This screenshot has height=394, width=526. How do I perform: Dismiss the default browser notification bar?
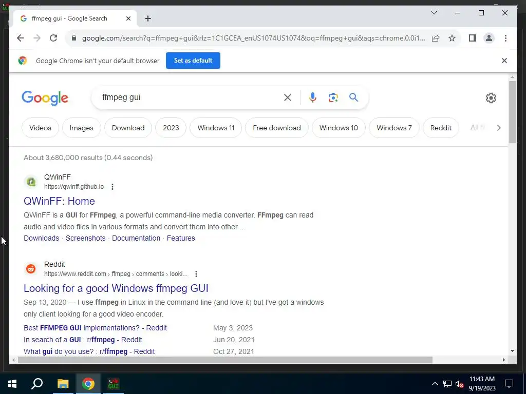coord(504,61)
